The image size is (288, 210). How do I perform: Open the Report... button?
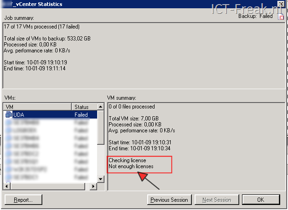[23, 200]
